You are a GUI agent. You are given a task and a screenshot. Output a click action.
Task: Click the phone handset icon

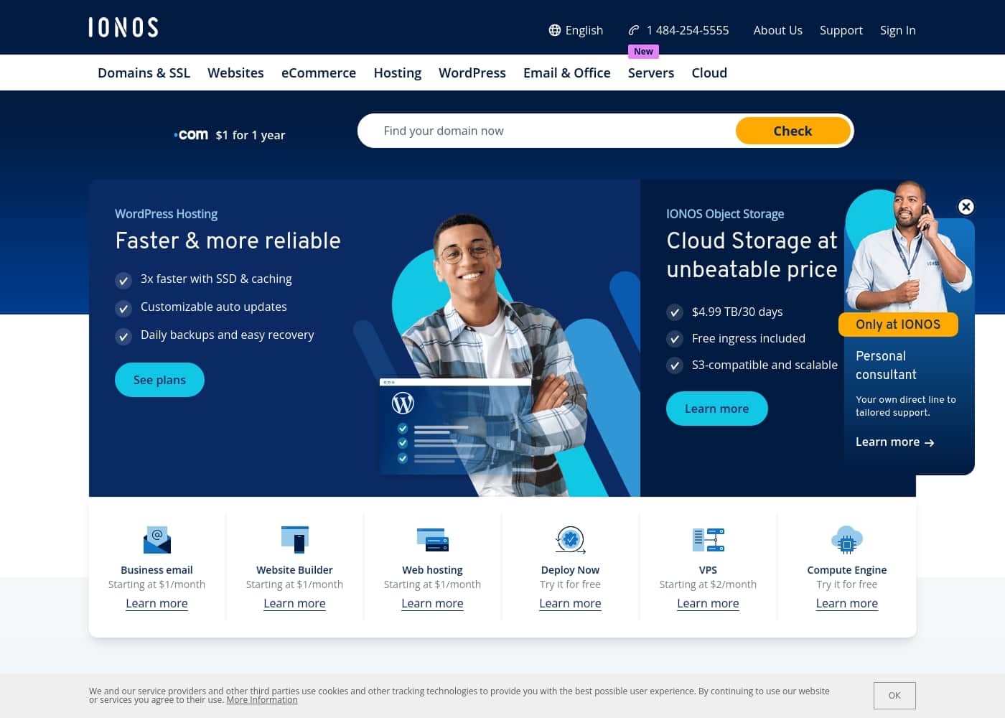click(x=634, y=30)
